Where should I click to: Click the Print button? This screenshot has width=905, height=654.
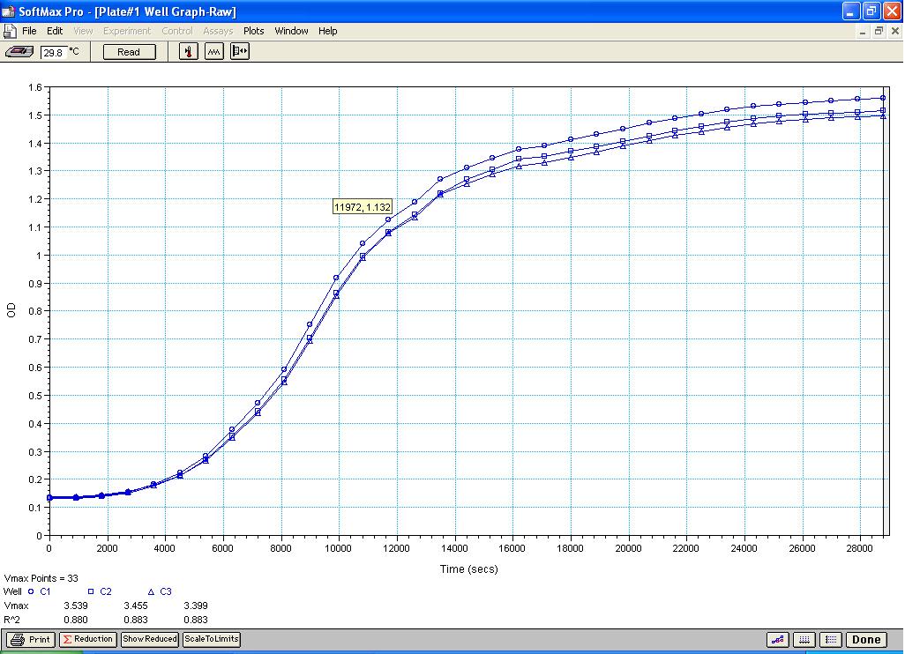(31, 639)
